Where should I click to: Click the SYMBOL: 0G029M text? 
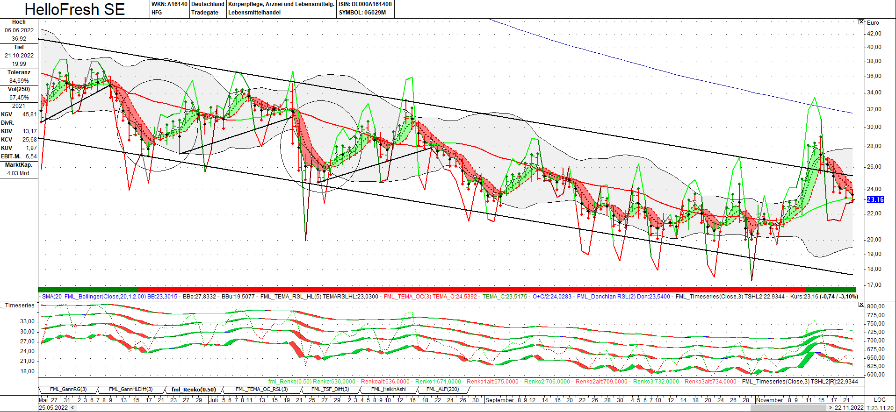point(362,13)
